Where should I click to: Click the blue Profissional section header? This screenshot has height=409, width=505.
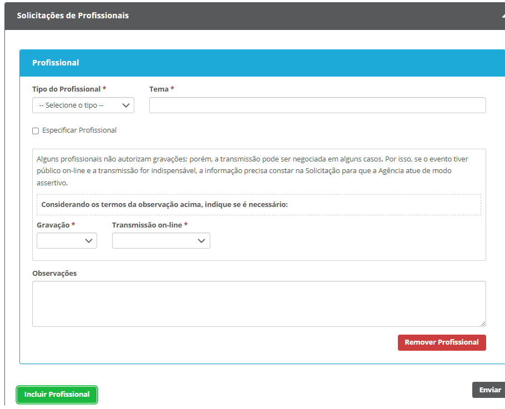55,63
